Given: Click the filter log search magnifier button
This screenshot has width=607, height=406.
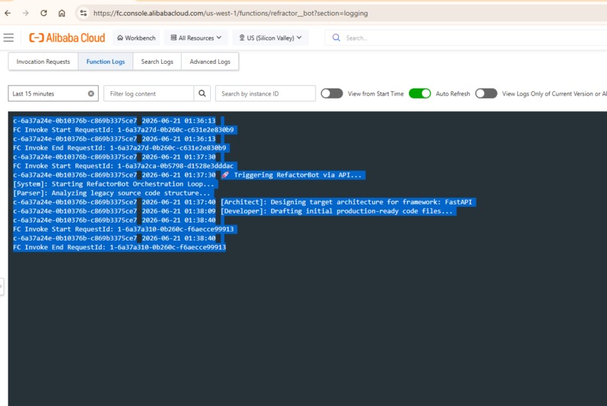Looking at the screenshot, I should 202,93.
